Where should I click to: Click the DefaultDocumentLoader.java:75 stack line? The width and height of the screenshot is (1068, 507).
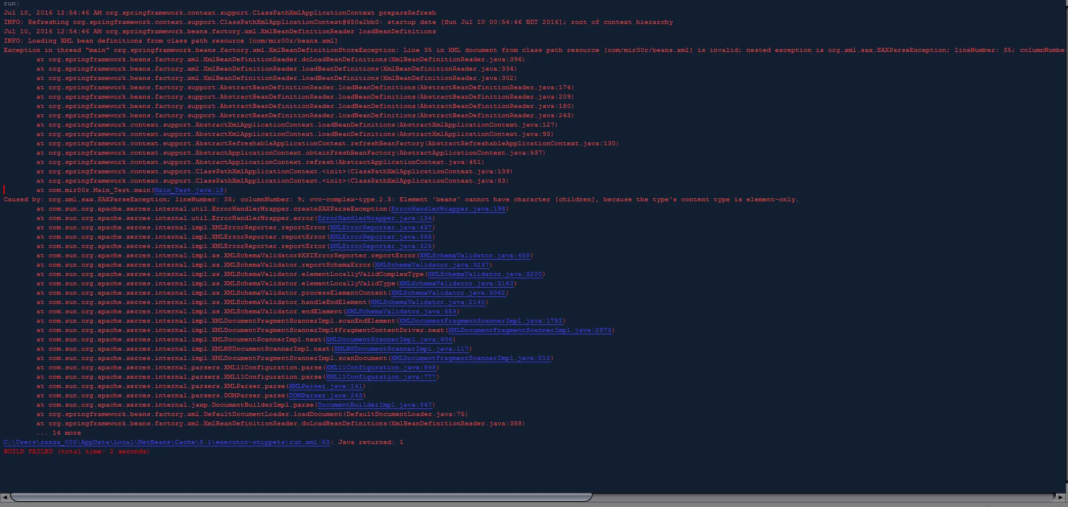[x=252, y=414]
